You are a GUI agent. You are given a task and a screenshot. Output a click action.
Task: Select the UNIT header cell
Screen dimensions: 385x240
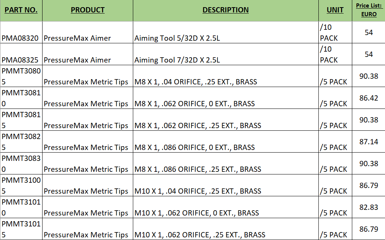(335, 11)
